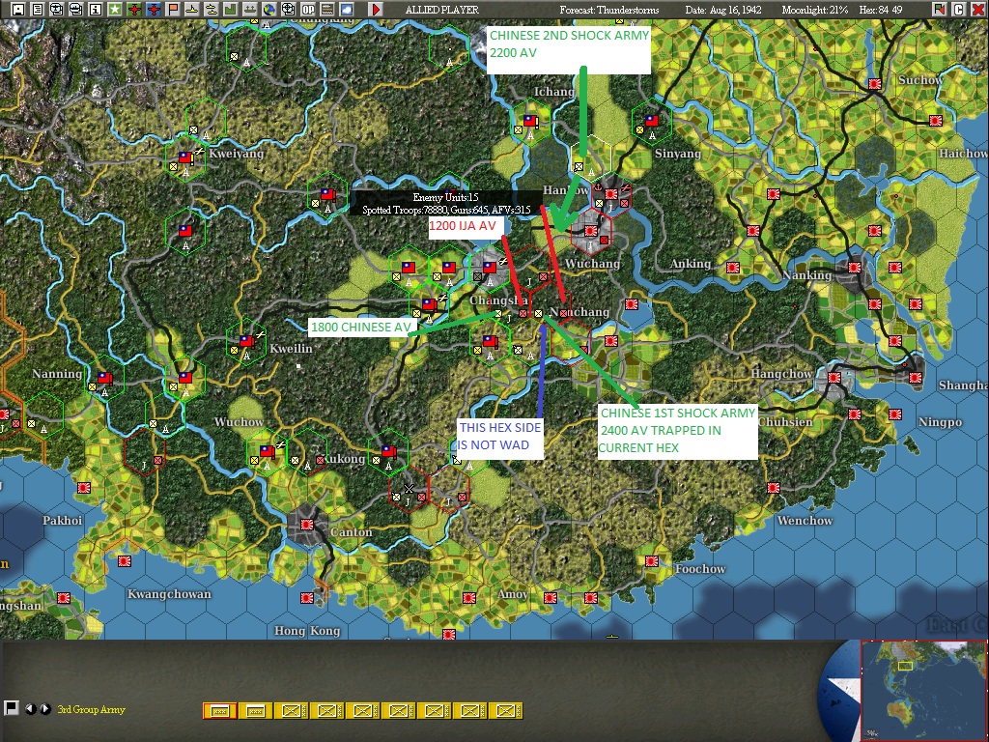989x742 pixels.
Task: Open the OP operations icon
Action: point(308,10)
